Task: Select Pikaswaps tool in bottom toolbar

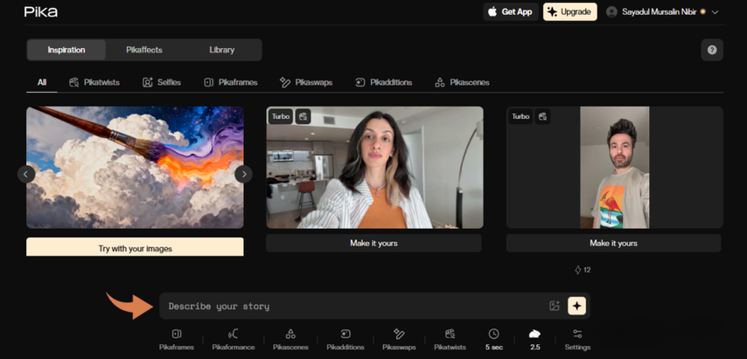Action: 399,339
